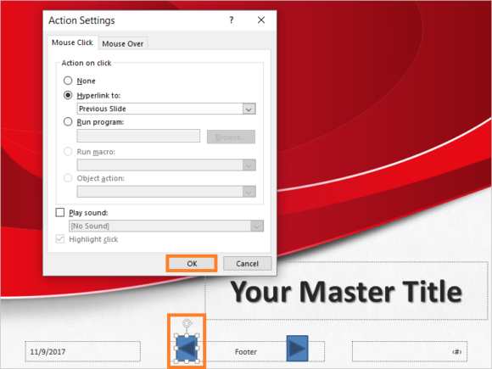This screenshot has height=369, width=492.
Task: Enable the Play sound checkbox
Action: 60,212
